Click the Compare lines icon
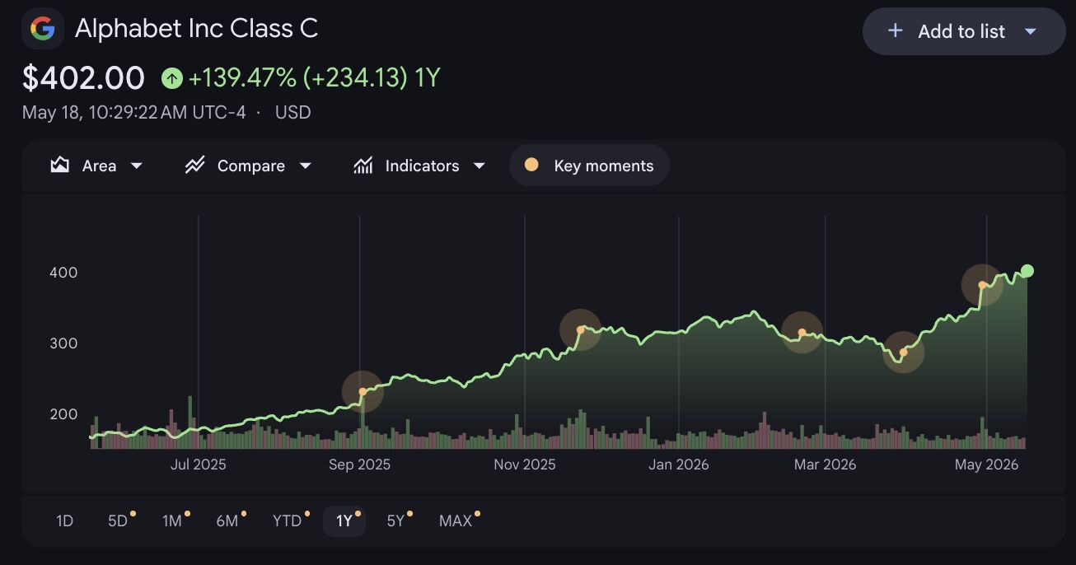Viewport: 1076px width, 565px height. (194, 166)
